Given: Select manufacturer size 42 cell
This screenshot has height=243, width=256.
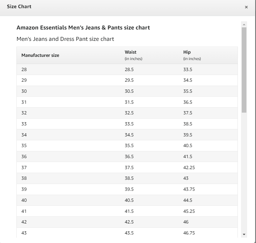Looking at the screenshot, I should (x=24, y=222).
